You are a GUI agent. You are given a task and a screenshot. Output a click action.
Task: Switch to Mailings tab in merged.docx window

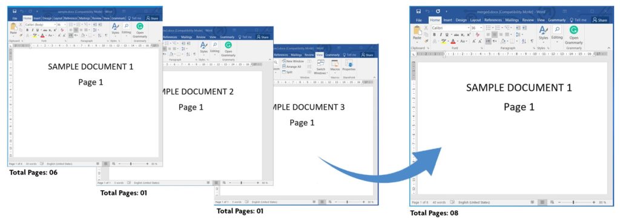tap(512, 20)
